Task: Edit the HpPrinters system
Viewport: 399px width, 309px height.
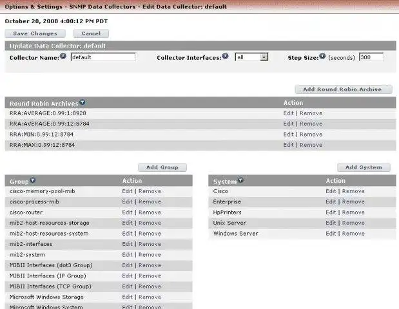Action: coord(331,212)
